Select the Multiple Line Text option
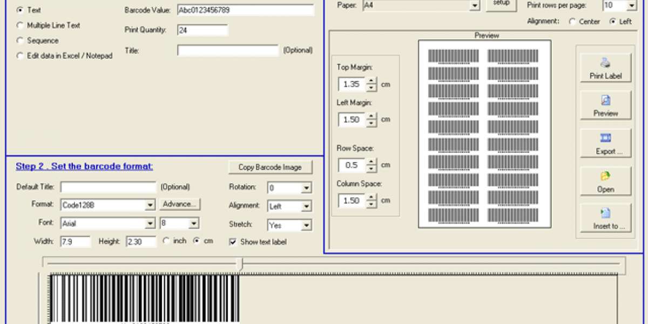648x324 pixels. point(20,25)
